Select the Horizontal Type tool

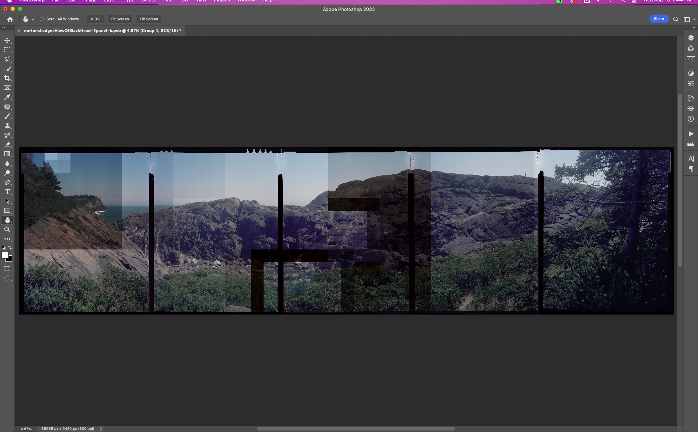tap(7, 192)
